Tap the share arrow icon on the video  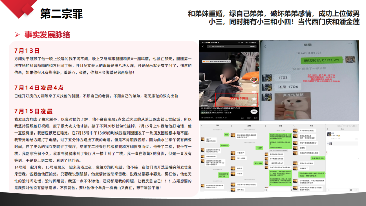[254, 105]
